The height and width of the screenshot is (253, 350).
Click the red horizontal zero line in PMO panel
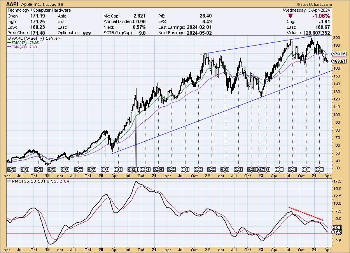point(169,234)
